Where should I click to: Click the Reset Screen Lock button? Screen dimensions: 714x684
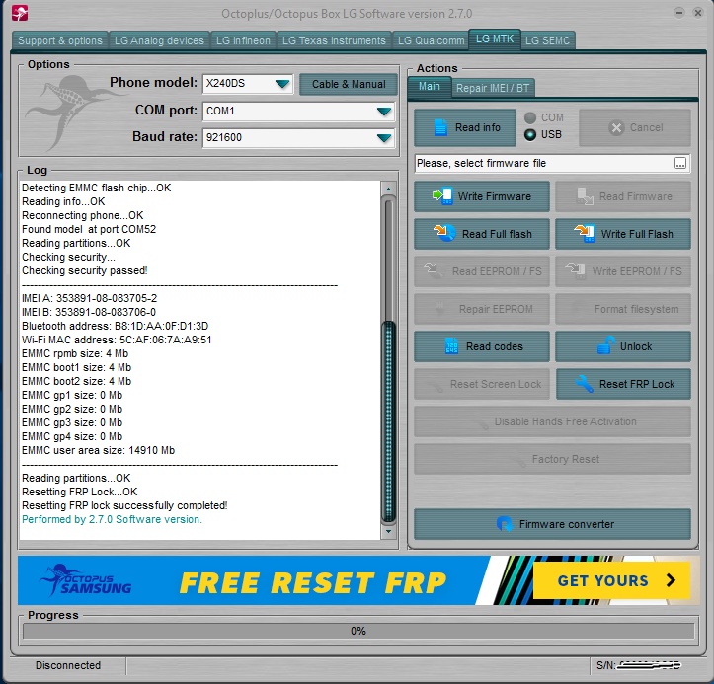pos(482,384)
